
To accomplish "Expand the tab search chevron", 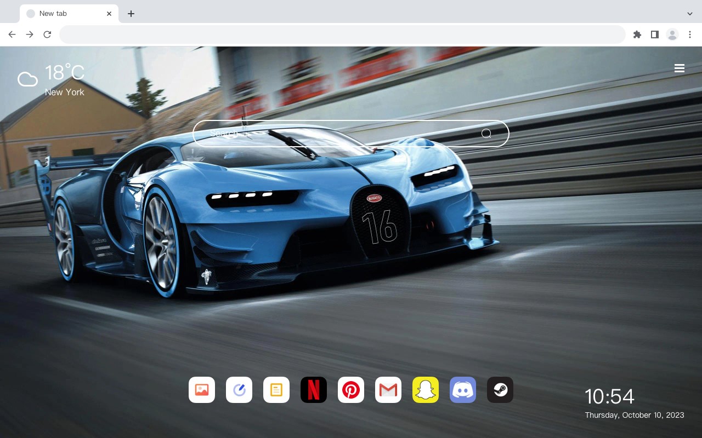I will tap(690, 14).
